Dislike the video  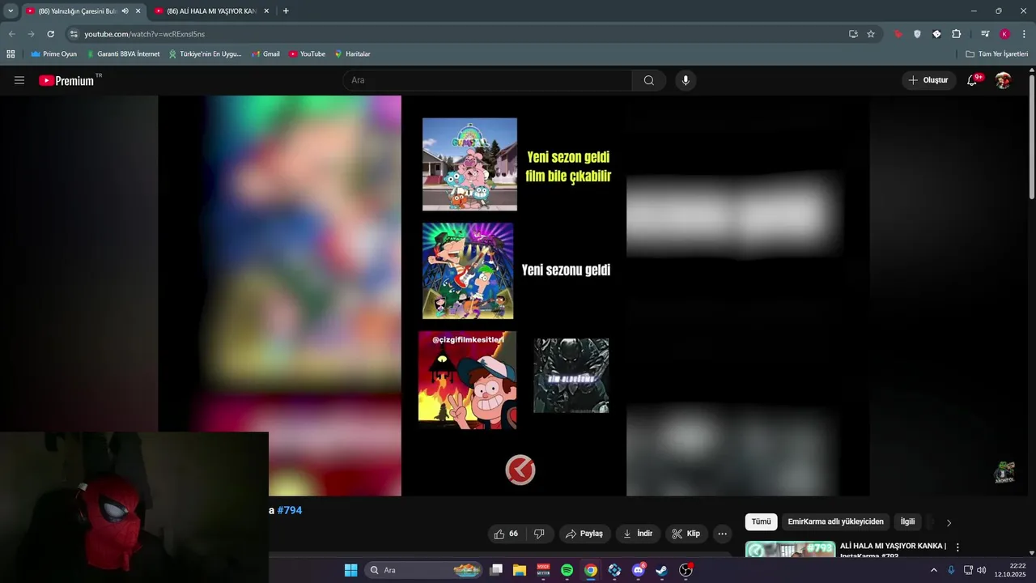click(x=539, y=534)
